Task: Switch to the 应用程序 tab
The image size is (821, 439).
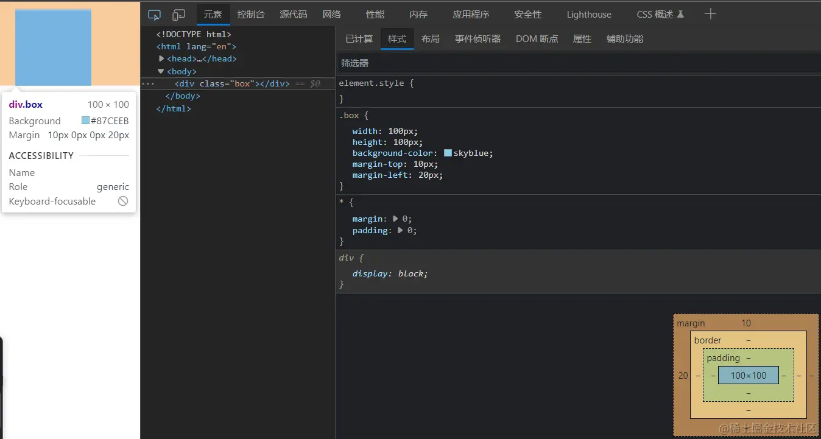Action: pos(471,15)
